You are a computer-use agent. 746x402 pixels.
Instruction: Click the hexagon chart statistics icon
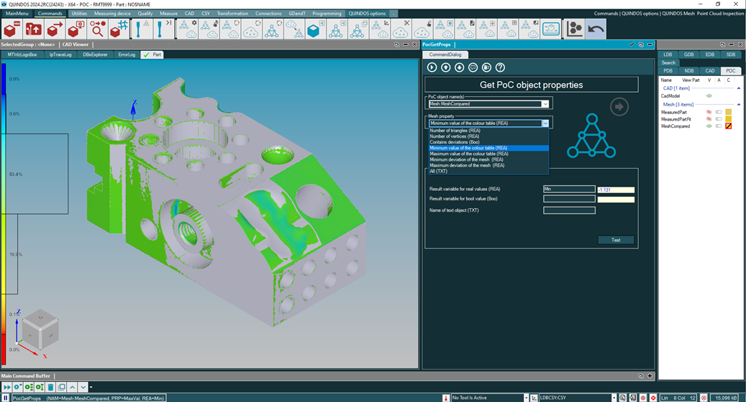(x=575, y=29)
